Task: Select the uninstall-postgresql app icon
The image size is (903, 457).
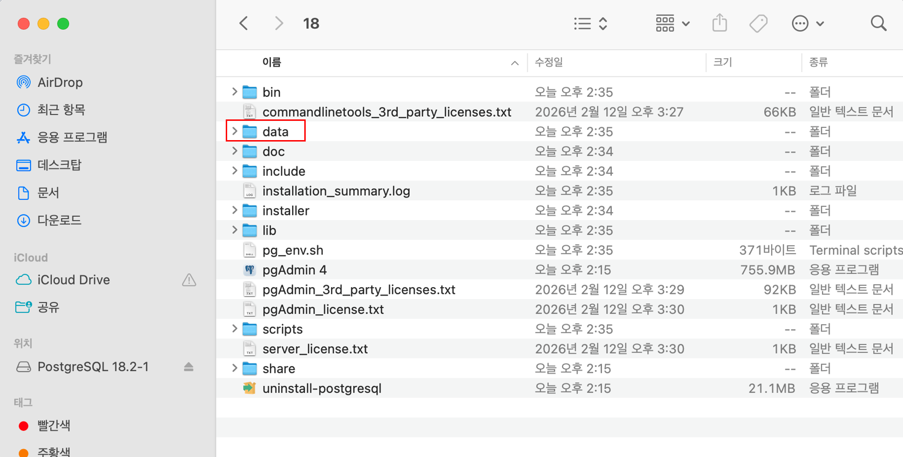Action: click(x=249, y=388)
